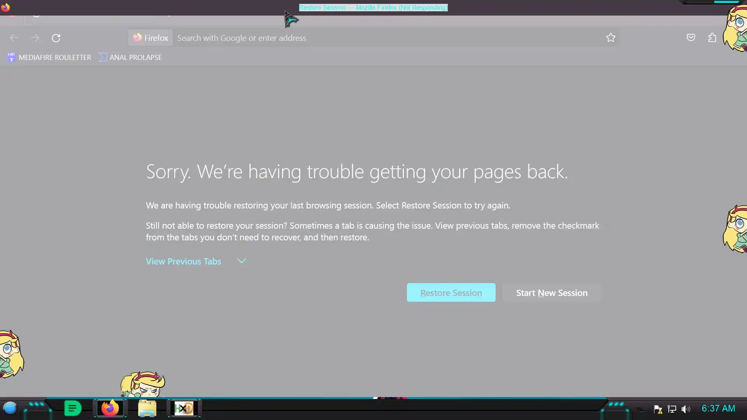Click the forward navigation arrow
The image size is (747, 420).
(35, 38)
